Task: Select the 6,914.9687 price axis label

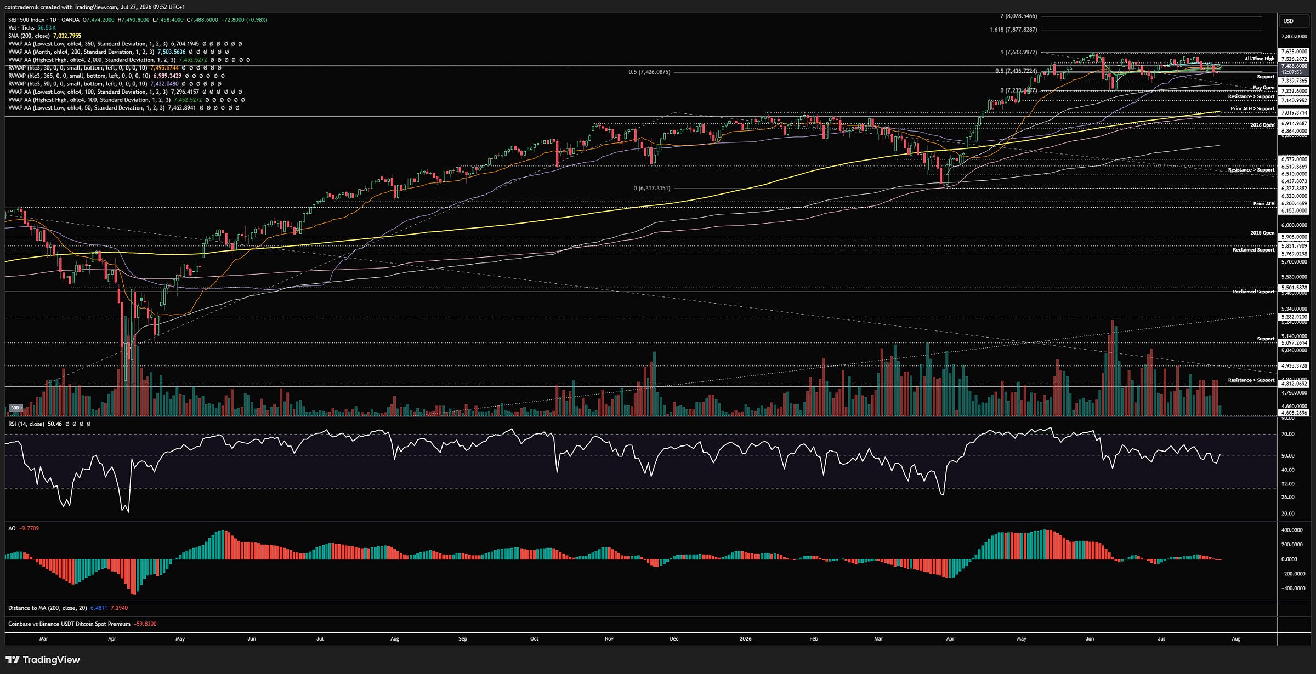Action: (x=1294, y=124)
